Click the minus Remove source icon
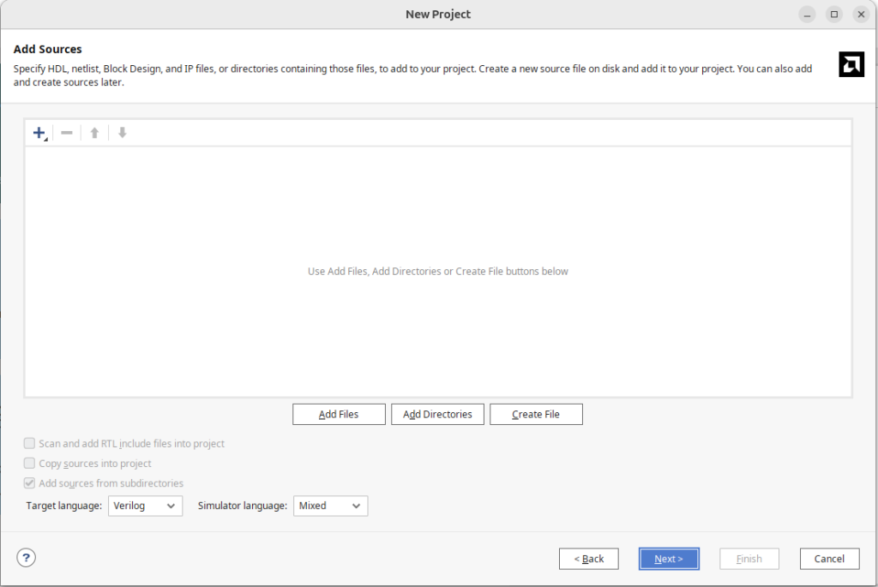The image size is (878, 587). point(67,133)
